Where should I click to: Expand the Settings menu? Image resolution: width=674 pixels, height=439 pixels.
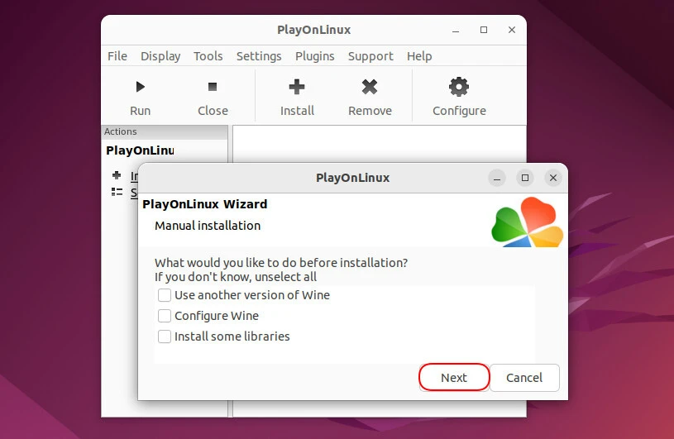259,56
